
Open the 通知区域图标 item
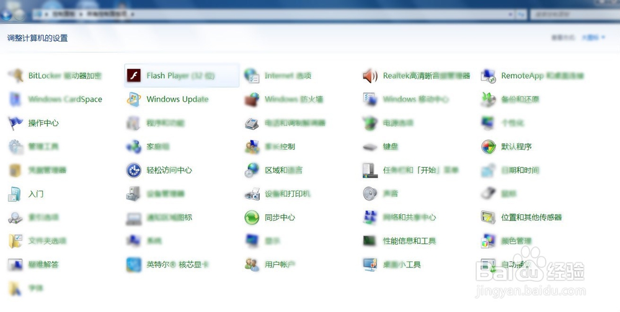click(159, 218)
